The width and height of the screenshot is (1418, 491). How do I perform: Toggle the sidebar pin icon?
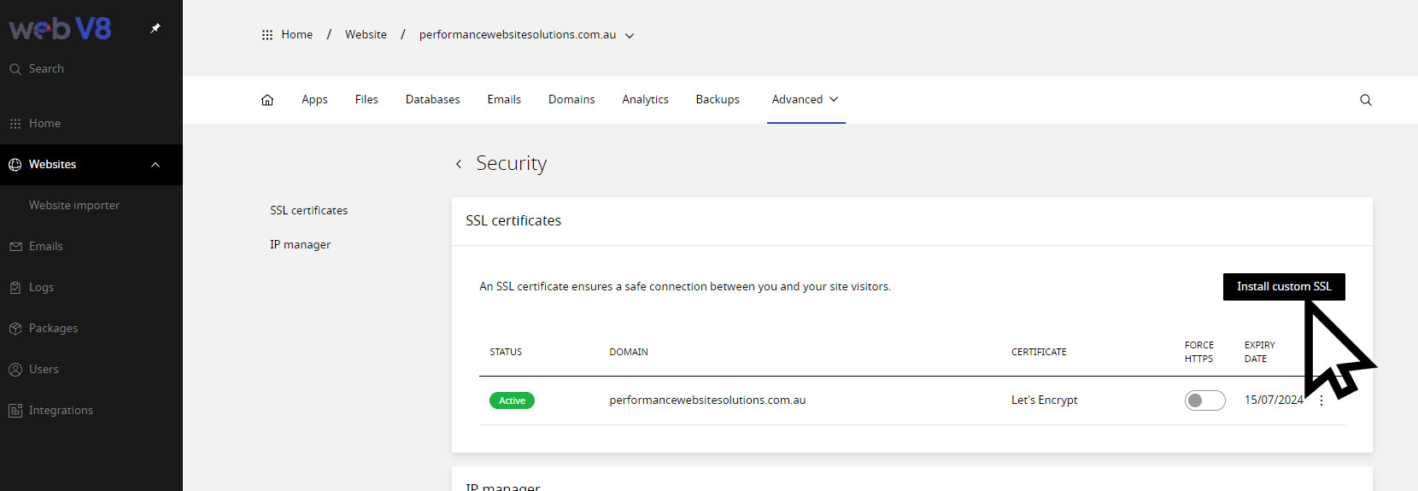(155, 28)
